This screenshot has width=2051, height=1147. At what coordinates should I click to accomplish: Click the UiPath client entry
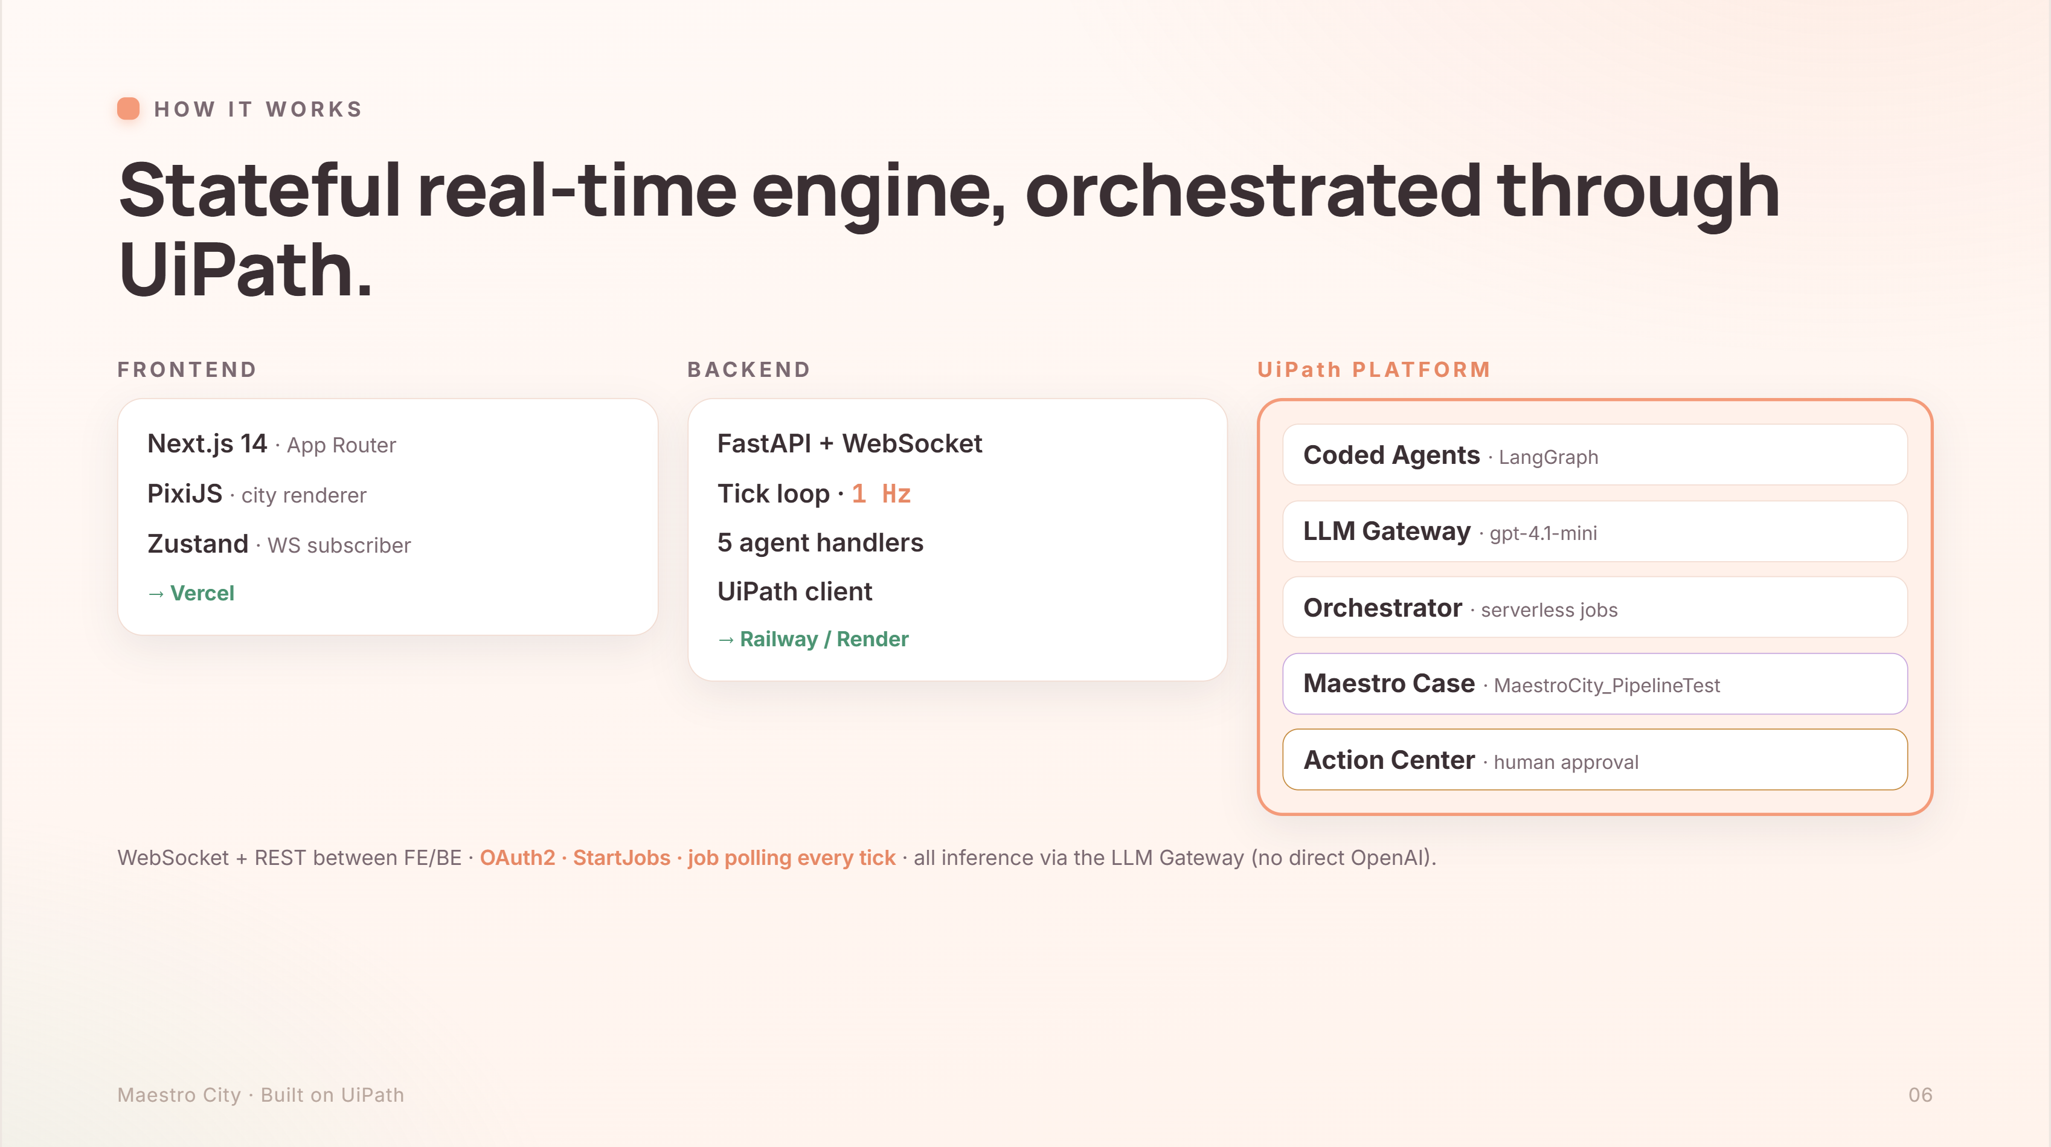(x=795, y=592)
